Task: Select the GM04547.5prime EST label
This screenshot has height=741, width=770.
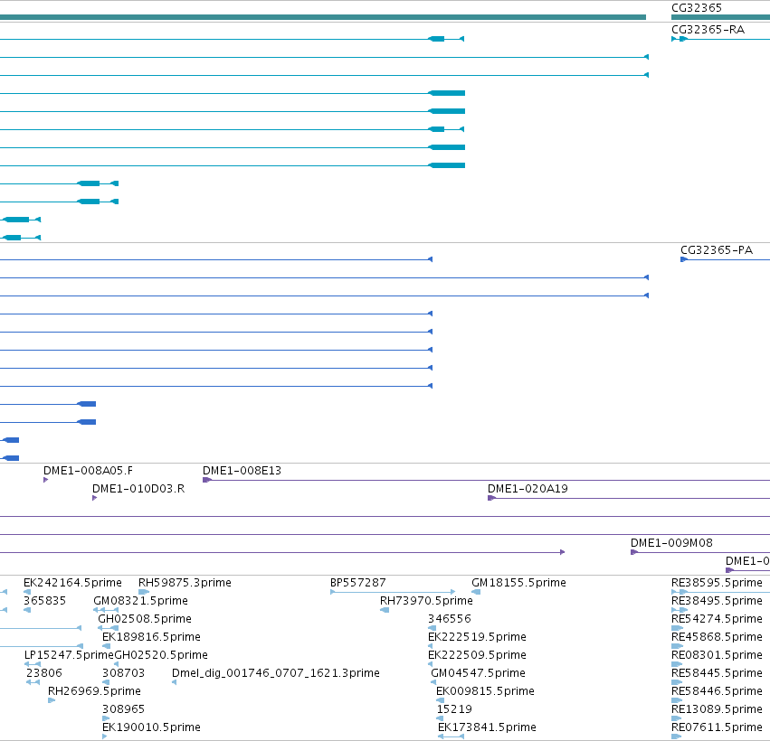Action: click(x=478, y=673)
